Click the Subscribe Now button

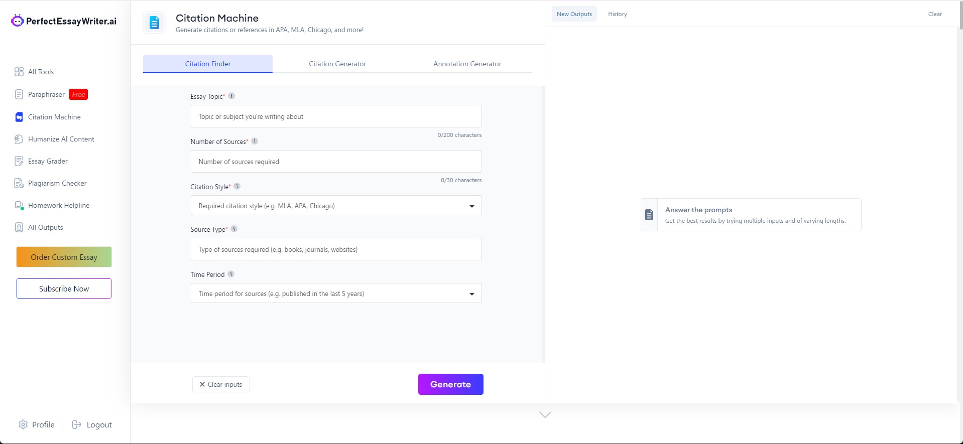[64, 288]
